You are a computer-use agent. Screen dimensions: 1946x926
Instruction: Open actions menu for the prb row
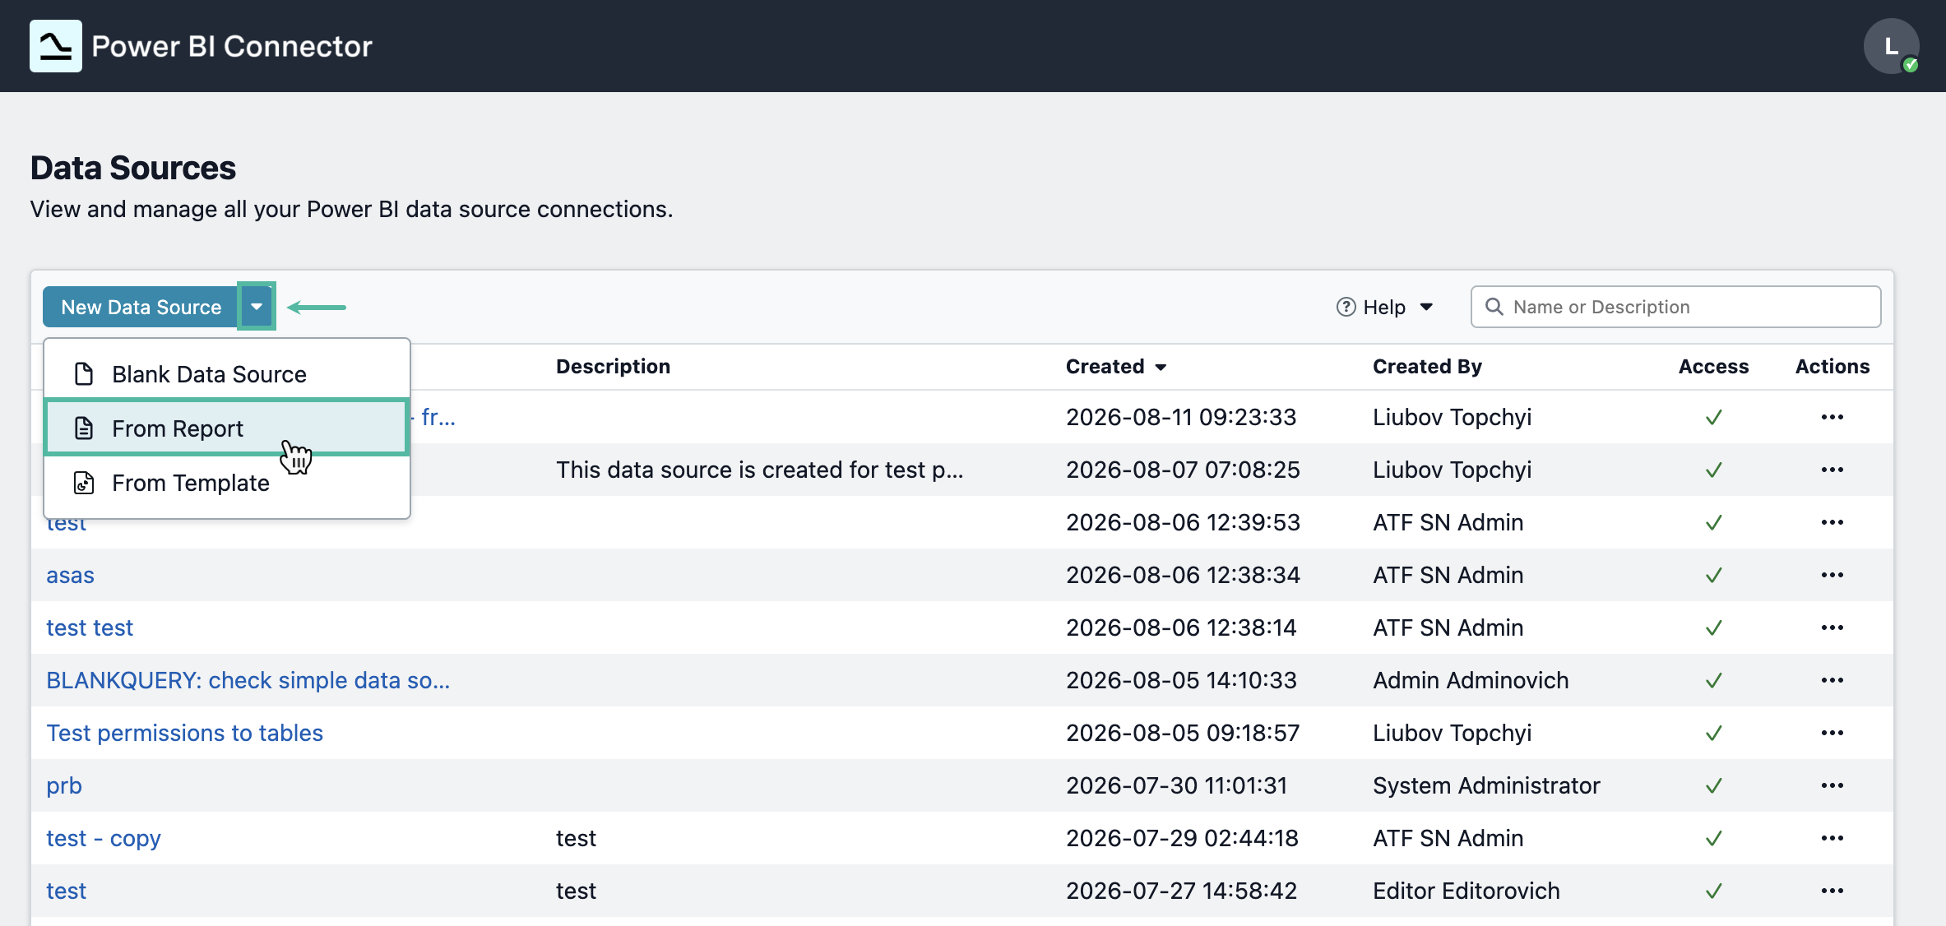1832,785
